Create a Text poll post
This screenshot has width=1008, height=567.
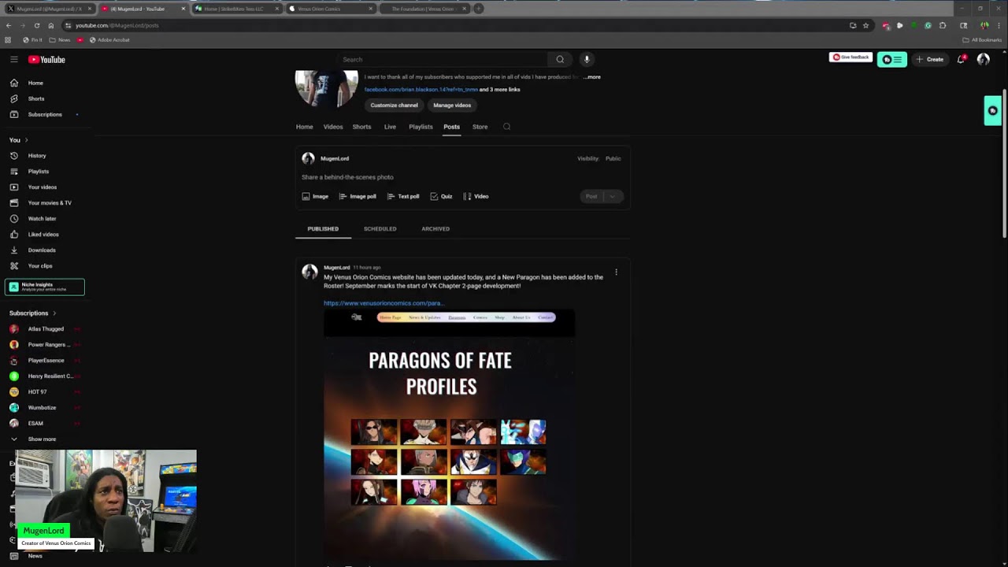point(403,196)
